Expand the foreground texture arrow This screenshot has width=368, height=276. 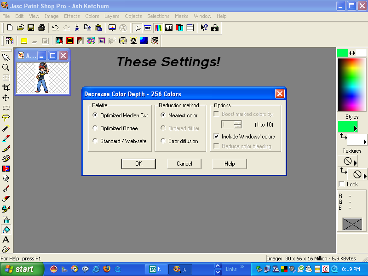(356, 163)
